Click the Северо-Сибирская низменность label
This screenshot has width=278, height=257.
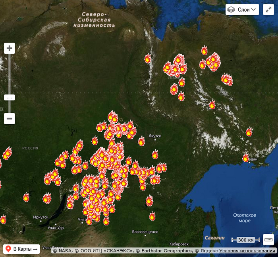tap(94, 20)
